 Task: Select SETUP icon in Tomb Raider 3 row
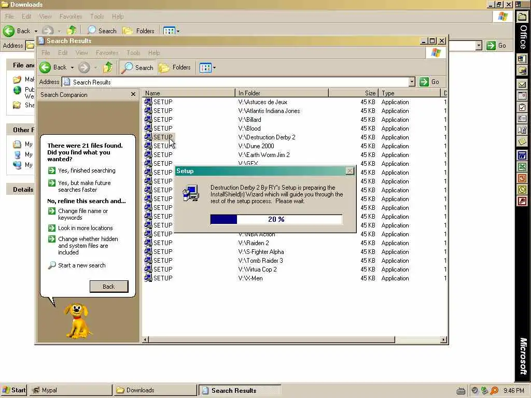(148, 260)
